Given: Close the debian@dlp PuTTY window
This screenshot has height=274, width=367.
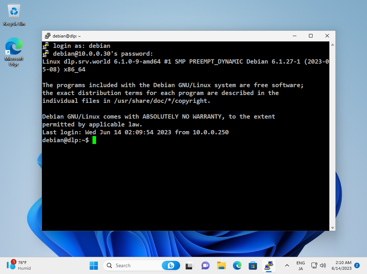Looking at the screenshot, I should (327, 36).
